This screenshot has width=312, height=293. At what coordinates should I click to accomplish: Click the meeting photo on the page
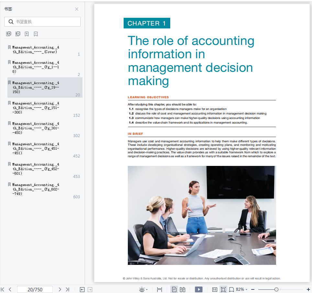click(202, 215)
